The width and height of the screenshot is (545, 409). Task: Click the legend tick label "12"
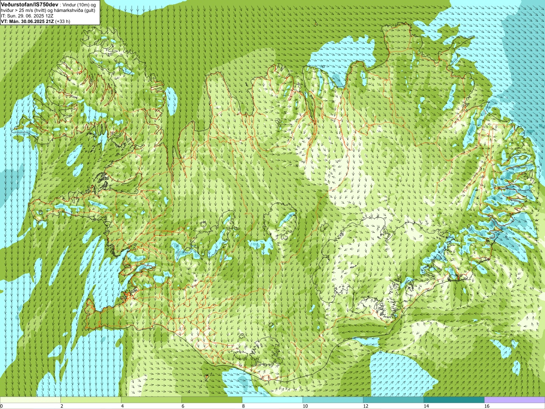366,406
